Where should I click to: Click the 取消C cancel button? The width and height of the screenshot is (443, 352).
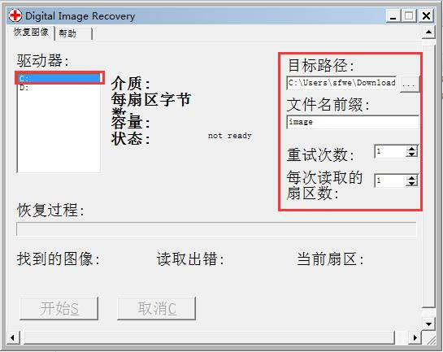coord(157,308)
